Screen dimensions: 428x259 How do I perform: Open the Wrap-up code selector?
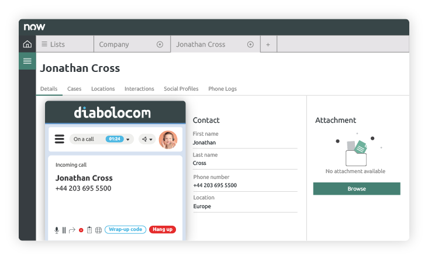(x=125, y=230)
